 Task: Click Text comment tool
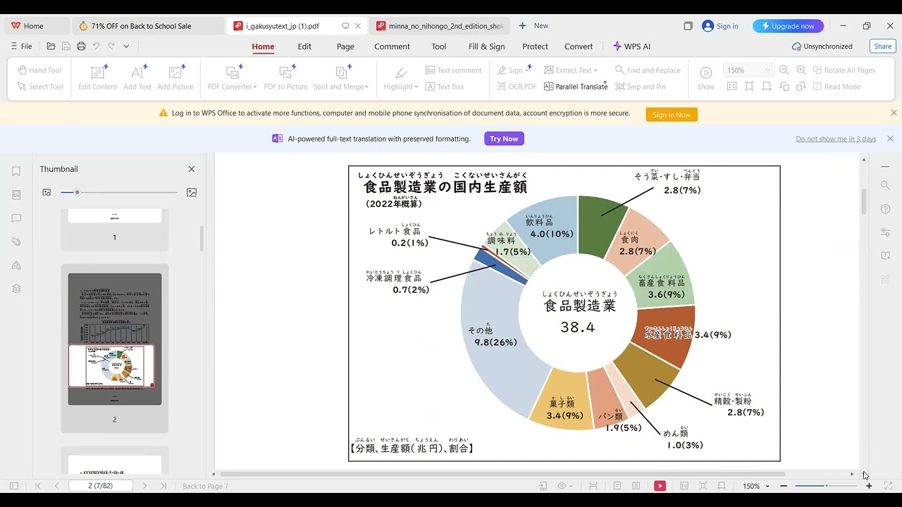point(453,70)
